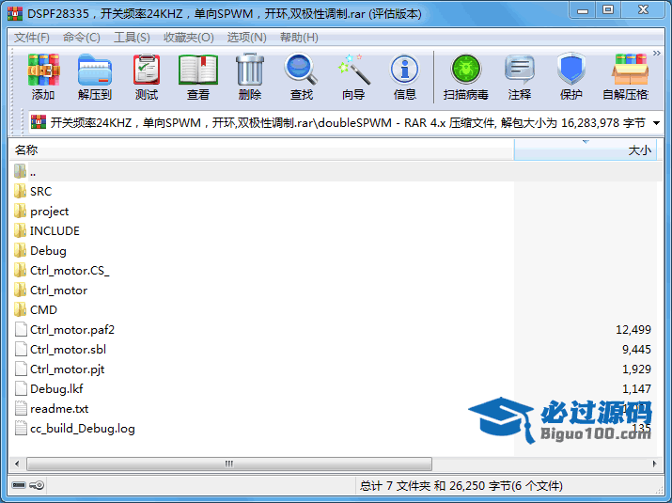The image size is (672, 503).
Task: Select the readme.txt file
Action: point(52,408)
